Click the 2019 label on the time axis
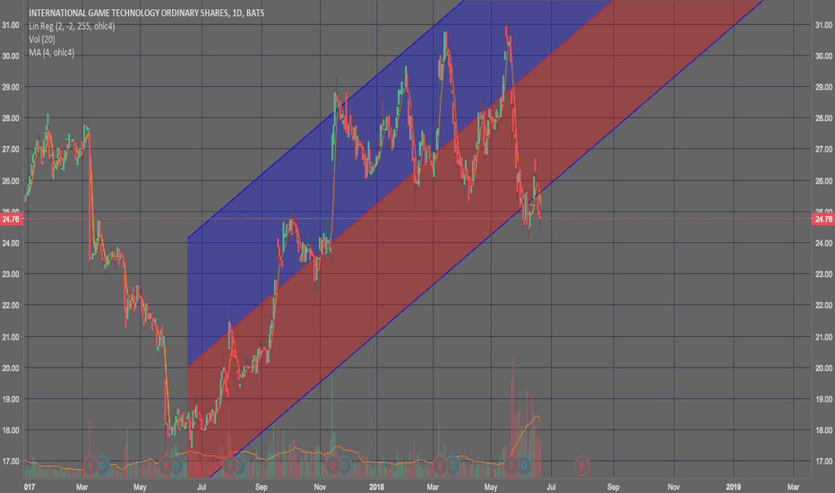Viewport: 835px width, 493px height. coord(733,487)
